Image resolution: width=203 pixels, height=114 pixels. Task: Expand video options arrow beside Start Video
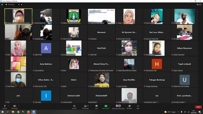pos(18,106)
